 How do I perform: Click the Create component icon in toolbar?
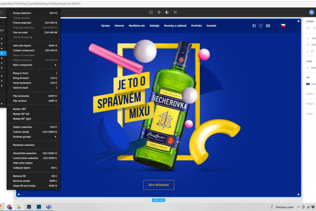tap(159, 12)
